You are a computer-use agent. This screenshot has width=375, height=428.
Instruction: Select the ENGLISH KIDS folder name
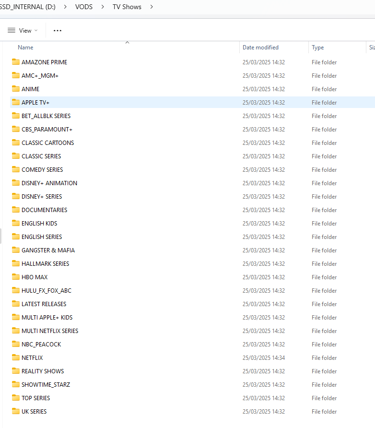click(x=39, y=223)
